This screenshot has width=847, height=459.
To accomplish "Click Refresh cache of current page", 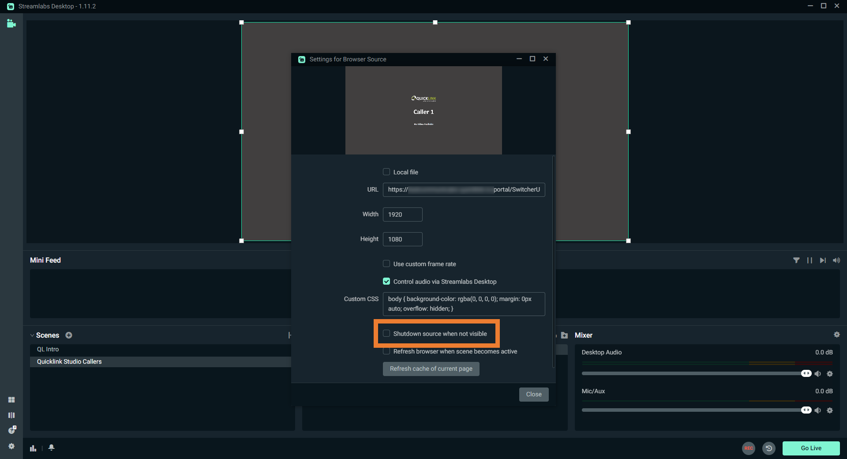I will 431,369.
